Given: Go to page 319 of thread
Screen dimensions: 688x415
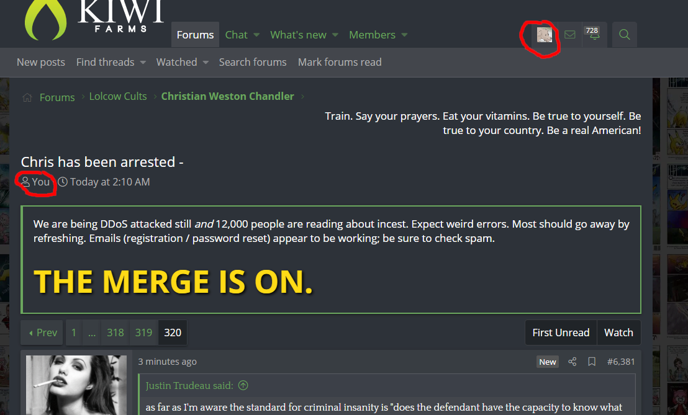Looking at the screenshot, I should (x=143, y=332).
